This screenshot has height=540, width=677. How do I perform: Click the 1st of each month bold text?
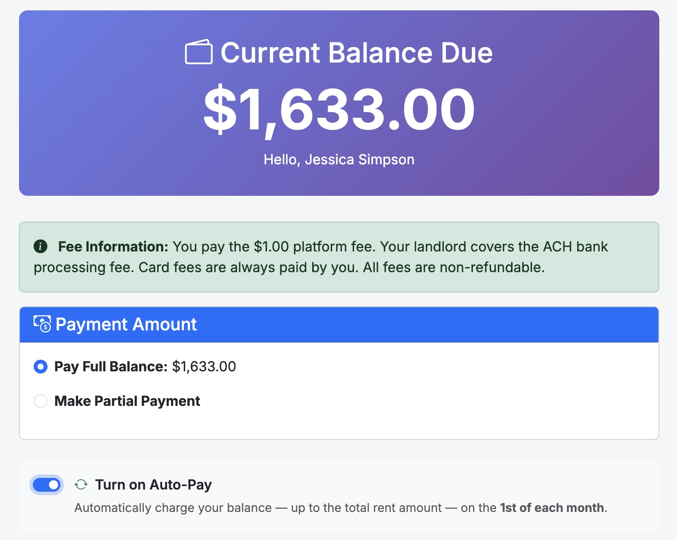pos(551,508)
